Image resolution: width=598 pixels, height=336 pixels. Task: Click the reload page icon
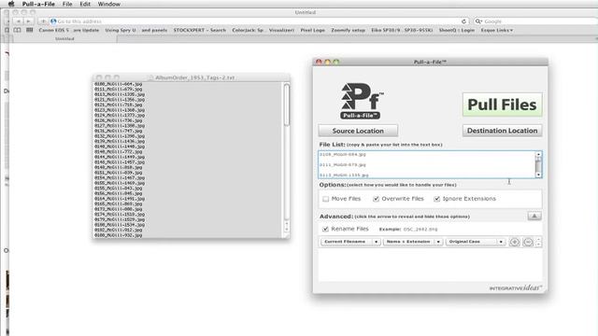pos(463,21)
